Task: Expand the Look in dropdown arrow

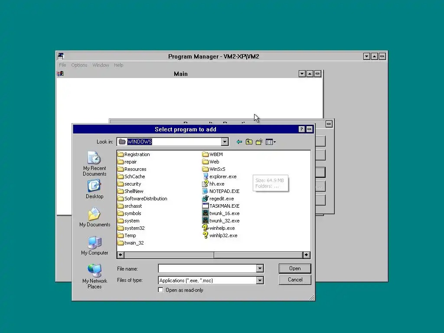Action: click(225, 142)
